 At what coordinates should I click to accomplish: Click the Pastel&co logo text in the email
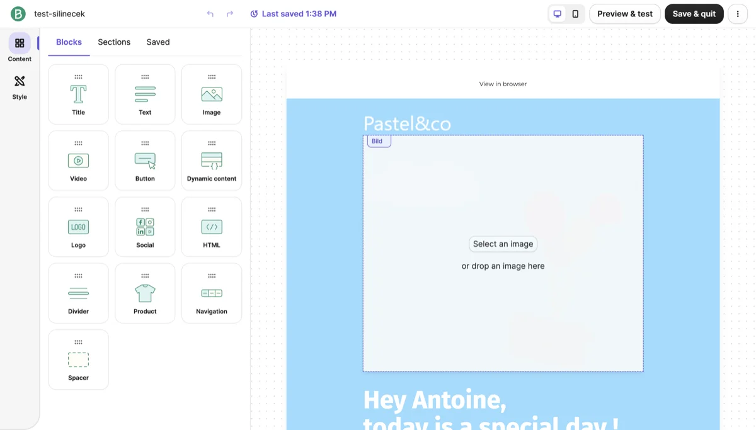pyautogui.click(x=407, y=123)
